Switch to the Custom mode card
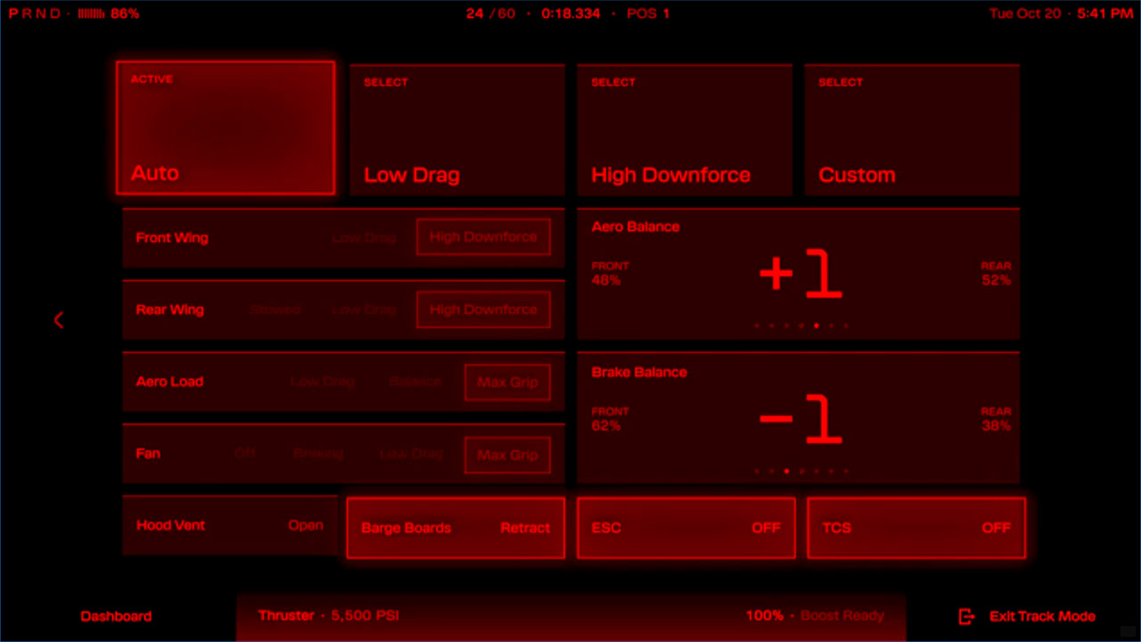Screen dimensions: 1141x642 tap(912, 130)
